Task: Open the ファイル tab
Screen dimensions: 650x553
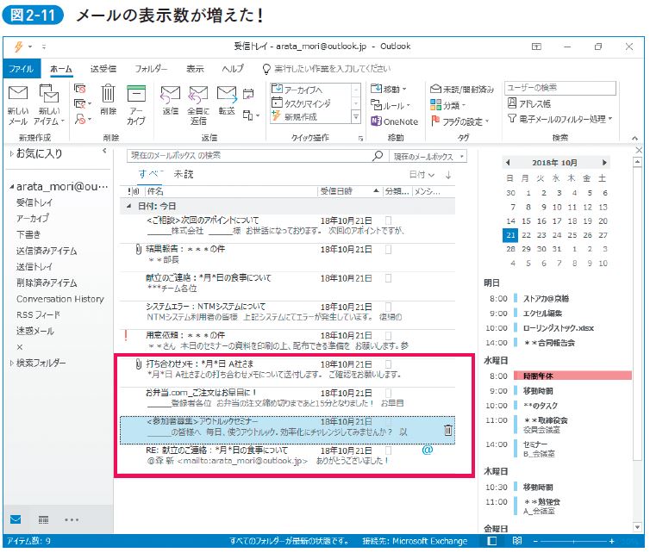Action: click(22, 69)
